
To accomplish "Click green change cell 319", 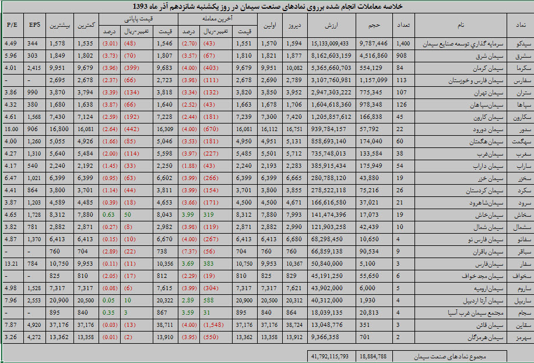I will point(209,215).
